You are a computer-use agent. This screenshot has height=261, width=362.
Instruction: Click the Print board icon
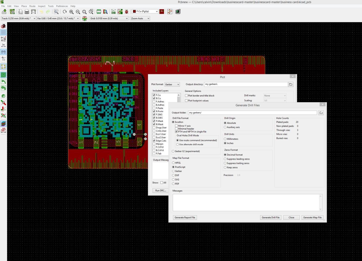pos(27,12)
